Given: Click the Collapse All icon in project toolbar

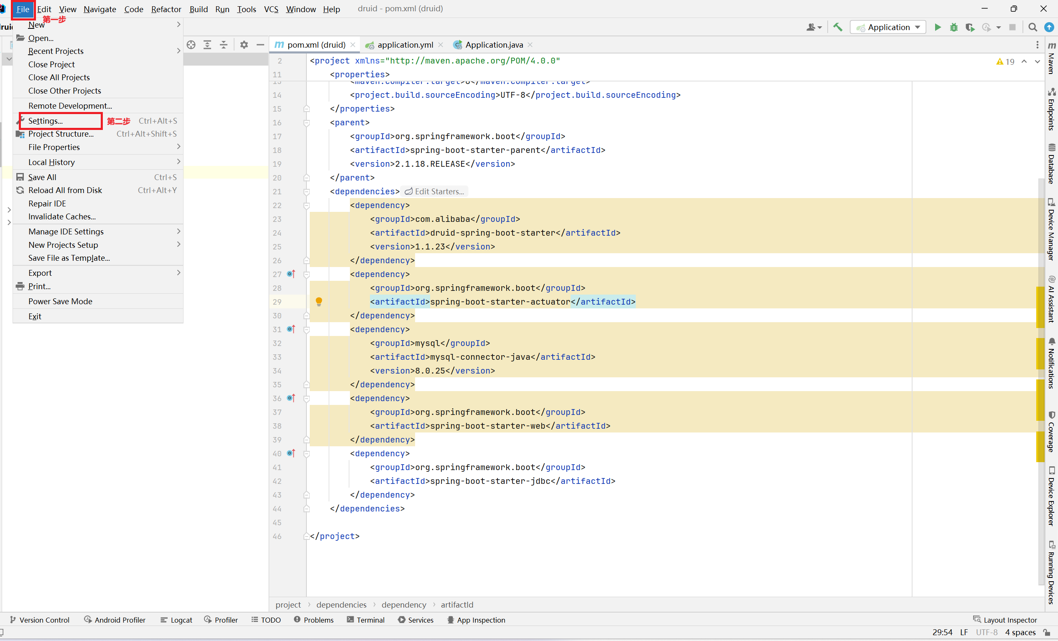Looking at the screenshot, I should (x=224, y=45).
